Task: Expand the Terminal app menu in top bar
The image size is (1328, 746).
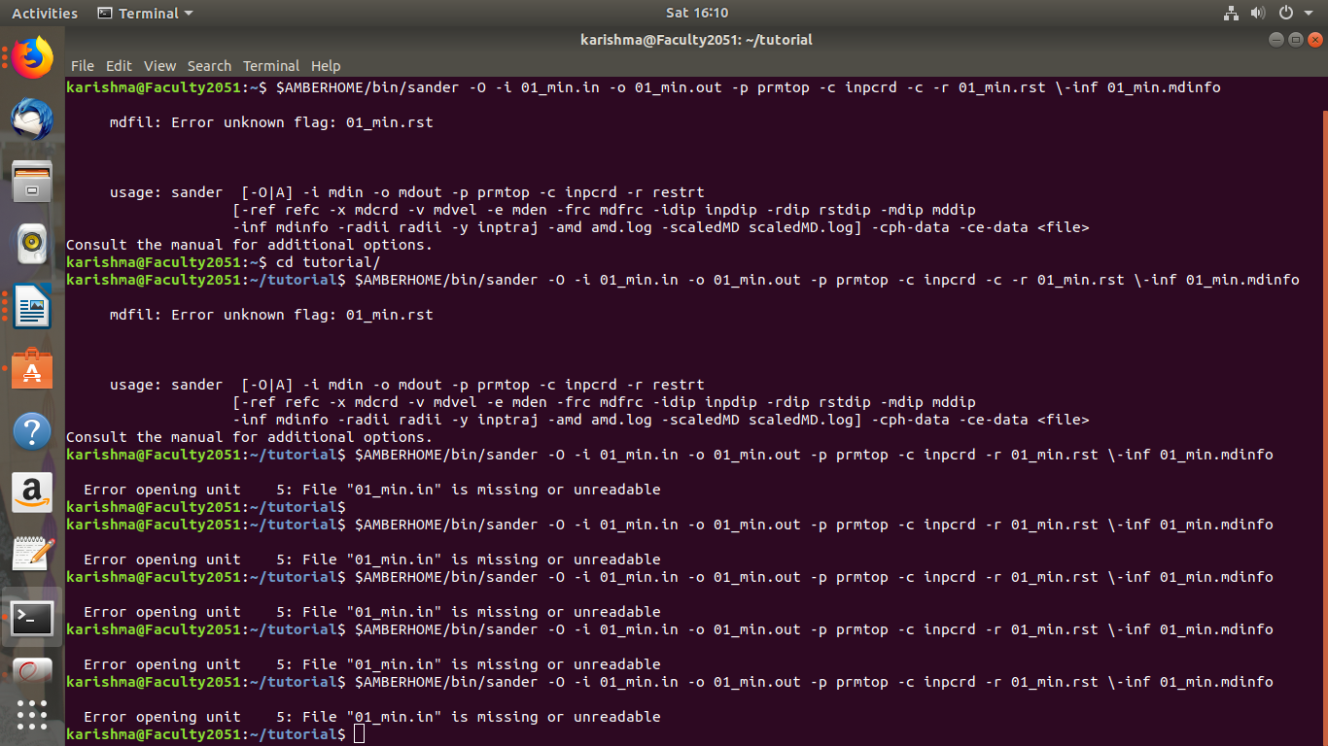Action: point(146,14)
